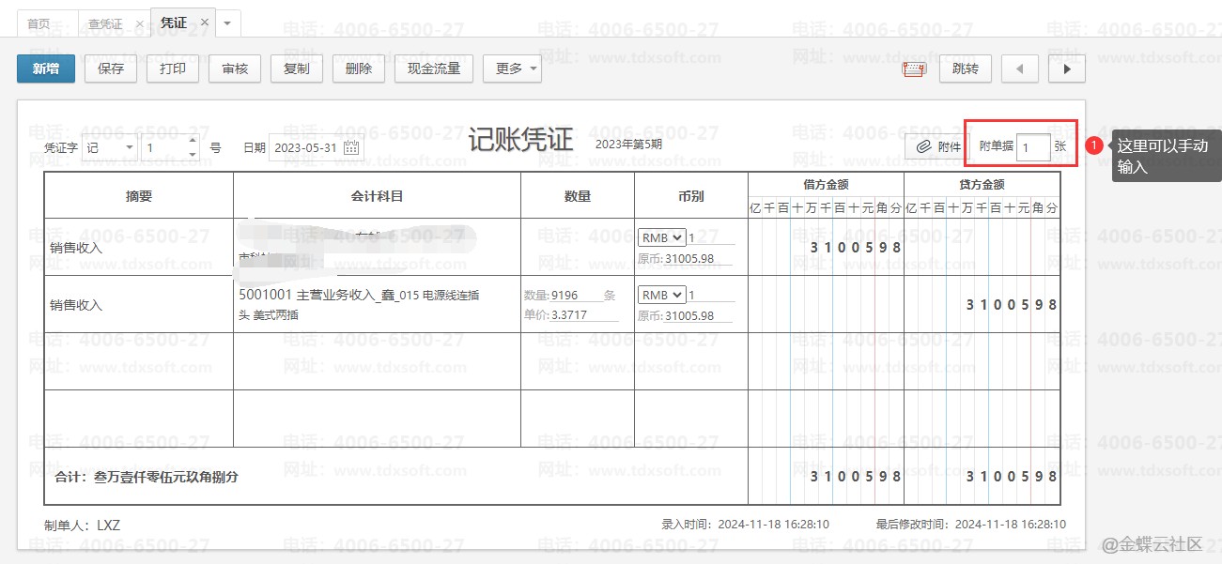The height and width of the screenshot is (564, 1222).
Task: Switch to the 首页 tab
Action: point(39,23)
